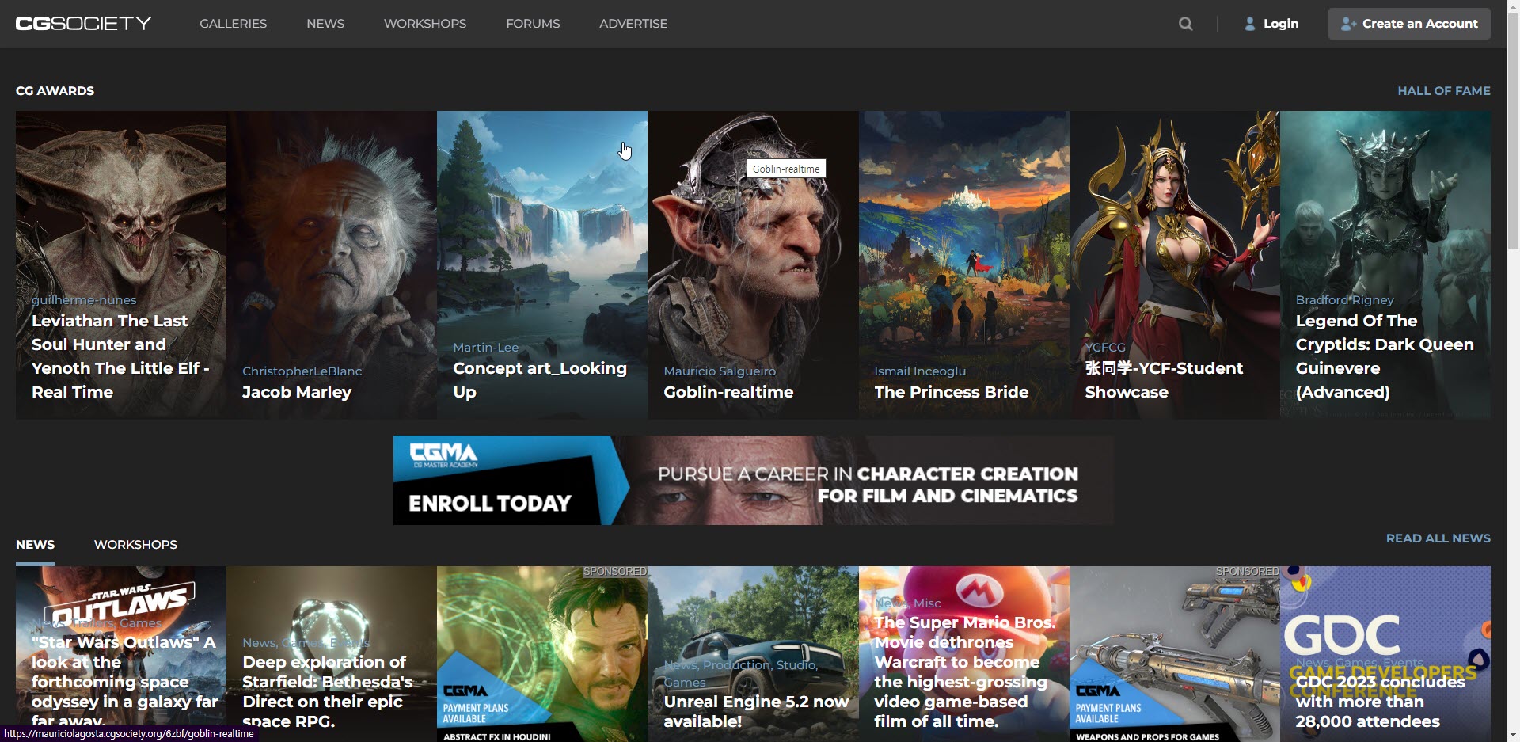
Task: Open the Starfield deep exploration article
Action: (x=332, y=654)
